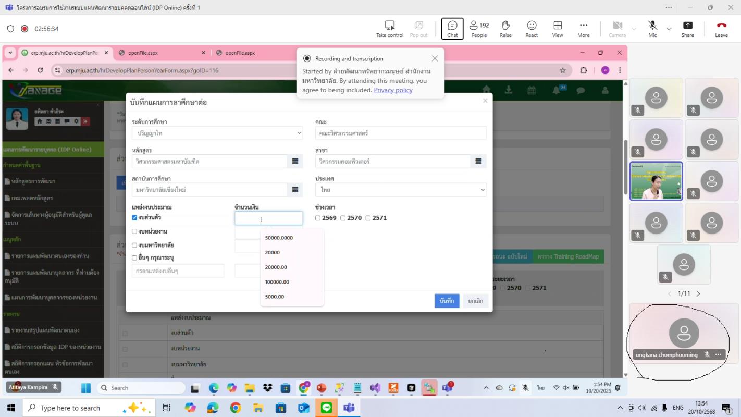Open the Teams Chat panel
Screen dimensions: 741x417
[452, 29]
